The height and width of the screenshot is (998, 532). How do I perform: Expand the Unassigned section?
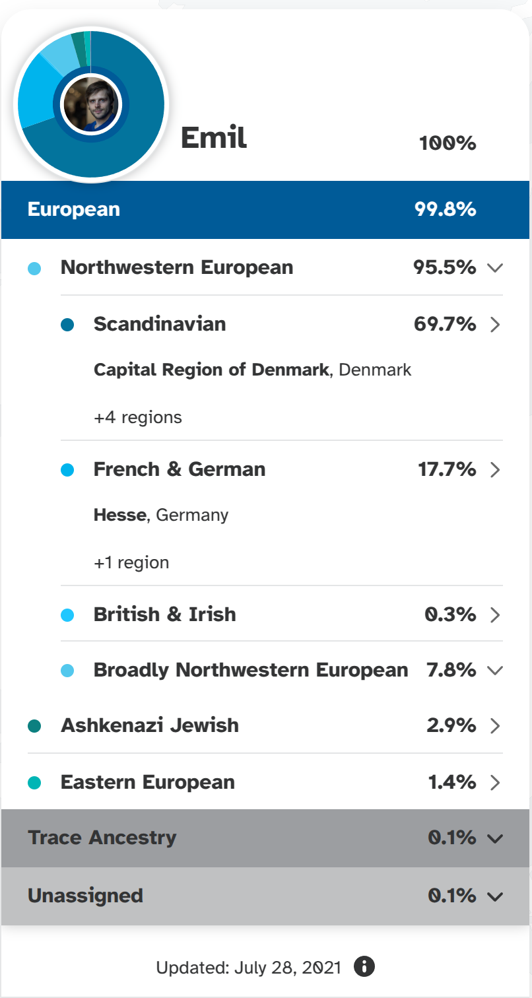click(495, 896)
